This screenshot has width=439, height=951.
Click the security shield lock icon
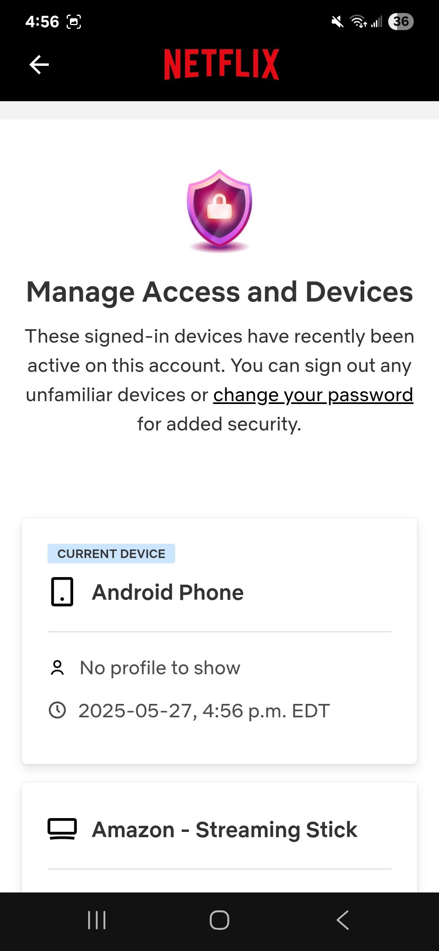219,210
